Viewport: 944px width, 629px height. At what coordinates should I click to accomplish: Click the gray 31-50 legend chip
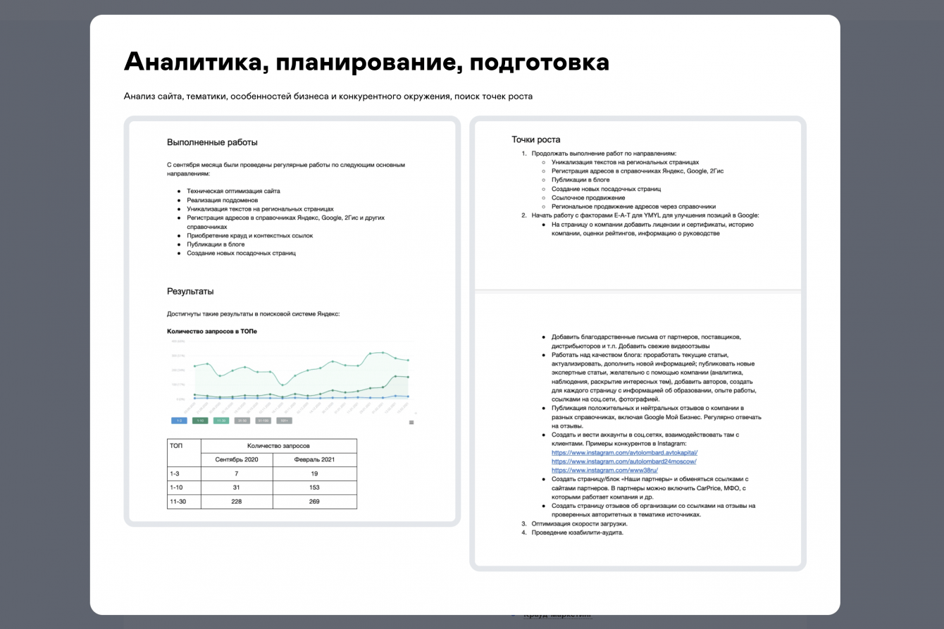pyautogui.click(x=242, y=421)
